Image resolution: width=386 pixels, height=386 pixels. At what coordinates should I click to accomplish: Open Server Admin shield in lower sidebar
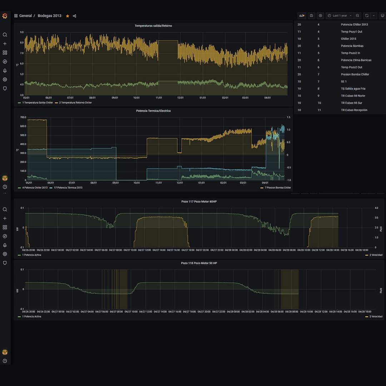click(x=5, y=263)
